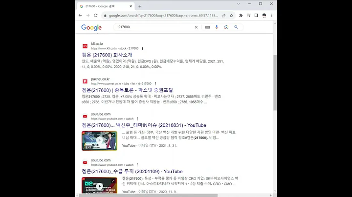Viewport: 352px width, 197px height.
Task: Share this page from the address bar
Action: tap(223, 16)
